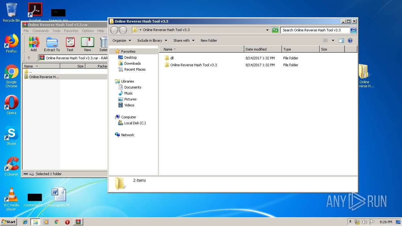Open the change view options dropdown arrow
Screen dimensions: 402x226
pyautogui.click(x=333, y=40)
